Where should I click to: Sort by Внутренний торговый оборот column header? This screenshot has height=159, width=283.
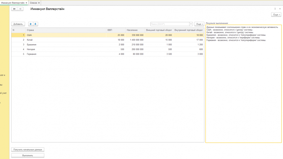(x=189, y=30)
